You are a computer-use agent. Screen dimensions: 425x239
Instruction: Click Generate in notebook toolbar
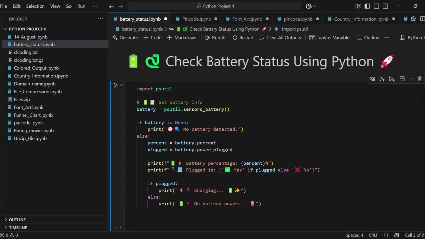point(125,38)
